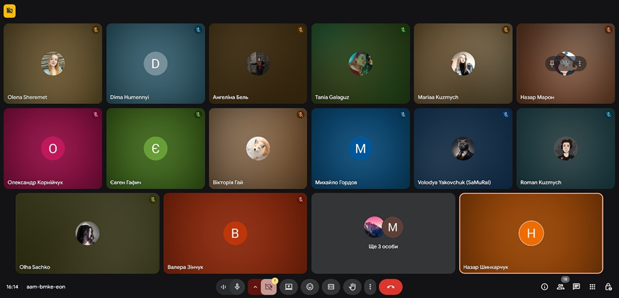Viewport: 619px width, 298px height.
Task: Open the 'Ще 3 особи' tile
Action: pos(383,233)
